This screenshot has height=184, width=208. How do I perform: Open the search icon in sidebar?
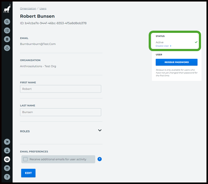(x=7, y=22)
